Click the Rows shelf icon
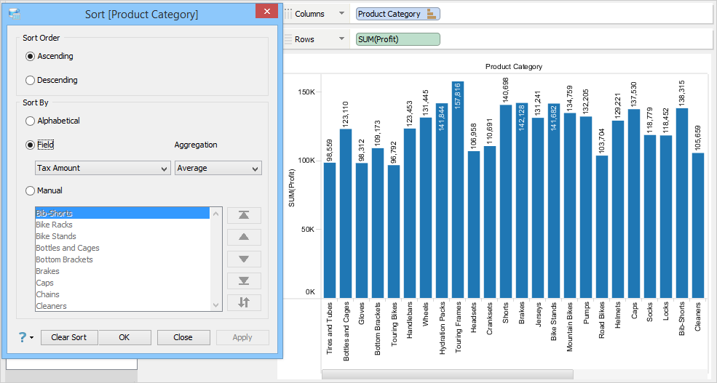717x383 pixels. click(288, 39)
